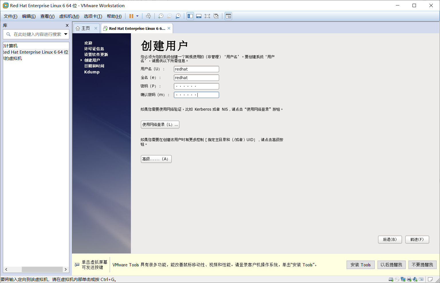
Task: Click the network adapter status icon
Action: click(403, 279)
